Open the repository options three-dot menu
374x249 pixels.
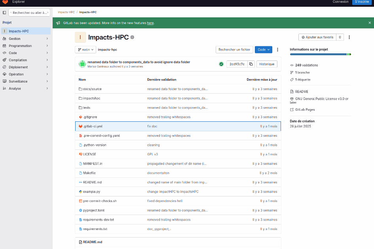pyautogui.click(x=277, y=49)
